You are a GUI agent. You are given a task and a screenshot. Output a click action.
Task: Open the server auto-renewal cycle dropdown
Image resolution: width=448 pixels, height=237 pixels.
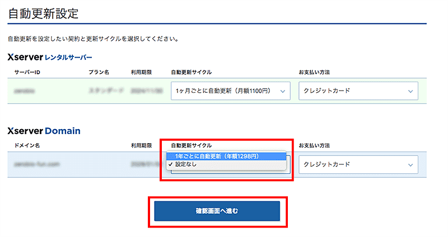pos(231,91)
